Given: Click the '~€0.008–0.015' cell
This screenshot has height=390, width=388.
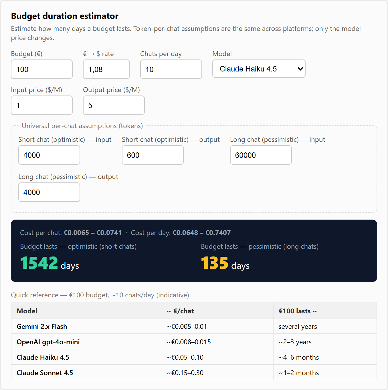Looking at the screenshot, I should [x=217, y=342].
